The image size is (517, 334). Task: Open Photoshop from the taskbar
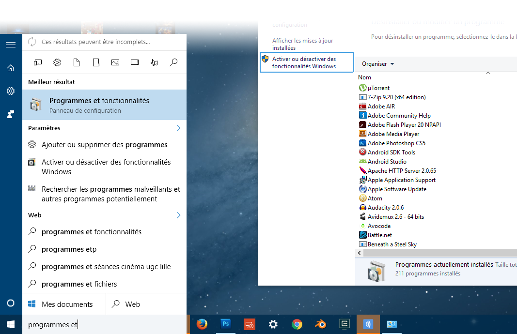(225, 324)
